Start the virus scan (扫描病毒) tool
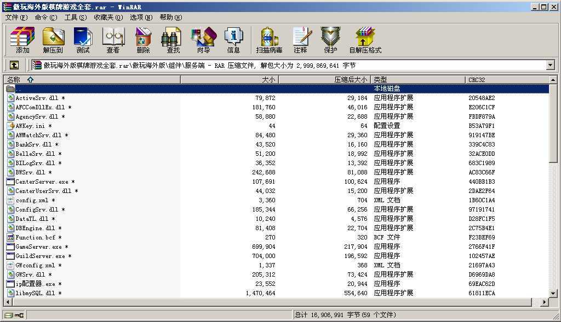 [x=269, y=40]
